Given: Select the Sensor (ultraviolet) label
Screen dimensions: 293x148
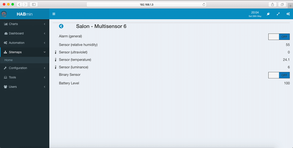Looking at the screenshot, I should click(x=73, y=52).
